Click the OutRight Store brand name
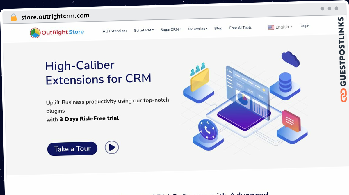 63,32
